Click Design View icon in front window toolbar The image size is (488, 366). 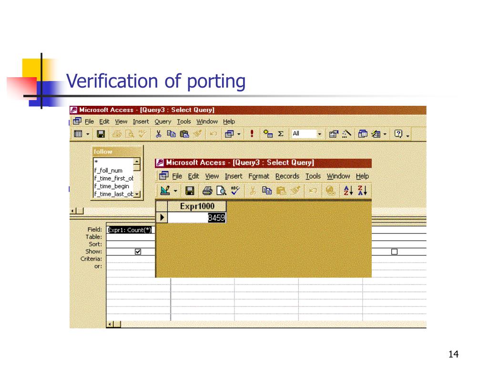tap(165, 190)
